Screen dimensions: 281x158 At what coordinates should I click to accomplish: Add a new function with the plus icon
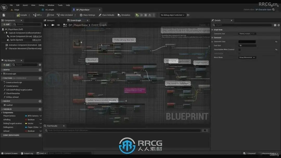40,78
